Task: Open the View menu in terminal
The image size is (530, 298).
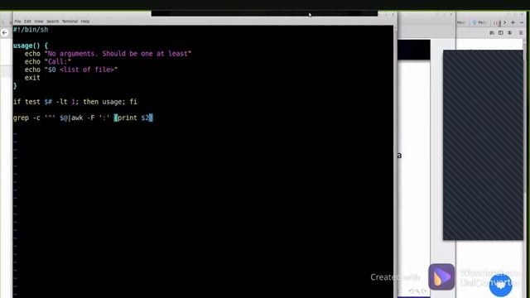Action: [x=39, y=22]
